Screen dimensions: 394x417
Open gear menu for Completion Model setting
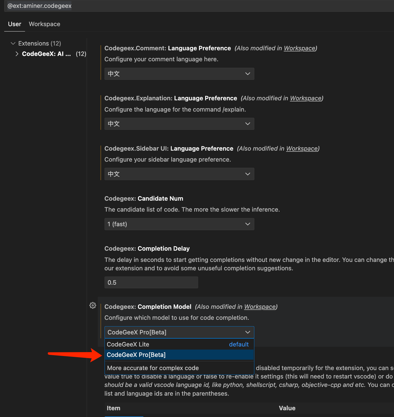pyautogui.click(x=93, y=305)
